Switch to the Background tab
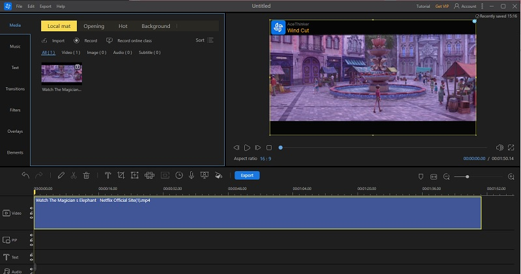This screenshot has width=521, height=274. click(x=156, y=26)
